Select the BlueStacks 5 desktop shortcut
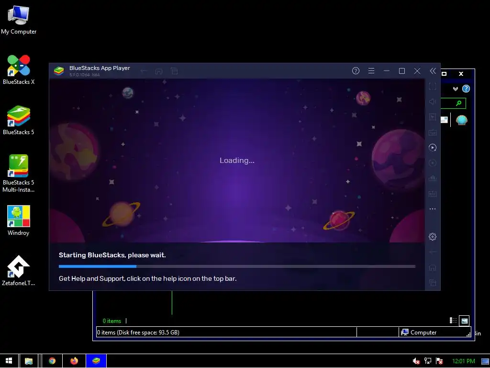Screen dimensions: 490x368 [x=19, y=120]
